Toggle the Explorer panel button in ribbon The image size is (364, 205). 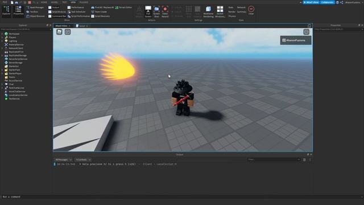coord(6,11)
